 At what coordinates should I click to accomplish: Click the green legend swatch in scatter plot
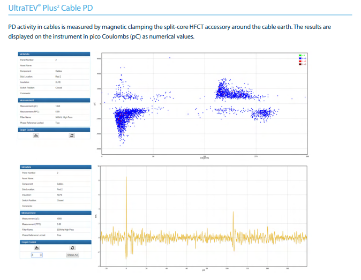(x=300, y=56)
